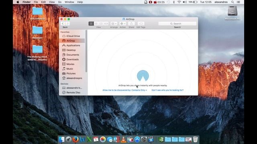Go back with the Back arrow
257x144 pixels.
63,24
